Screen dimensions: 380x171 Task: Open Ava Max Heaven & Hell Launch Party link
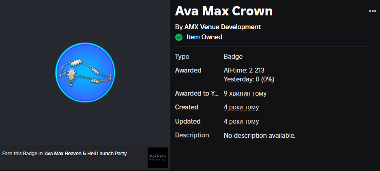pos(86,154)
